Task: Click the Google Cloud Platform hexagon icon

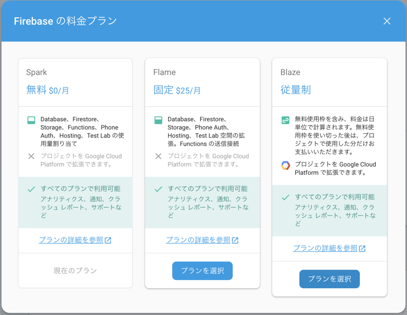Action: pos(285,165)
